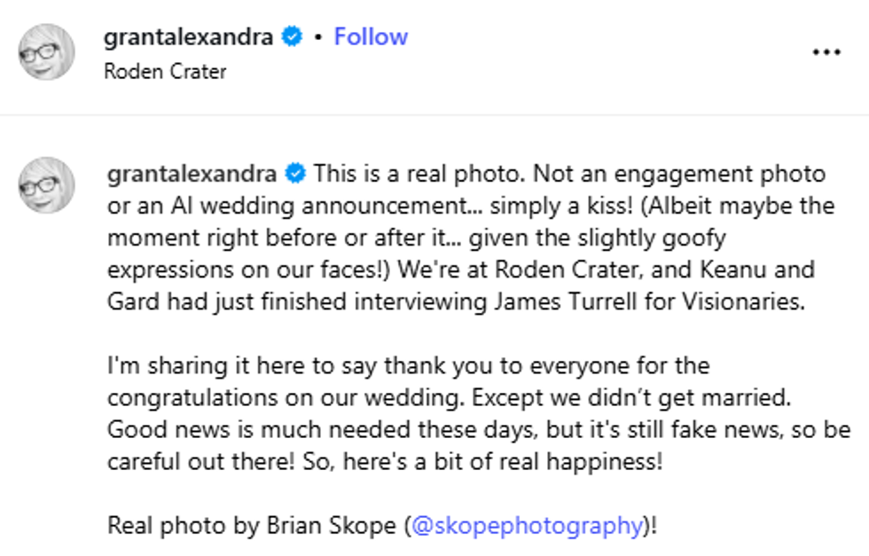
Task: Click the verified badge beside the caption username
Action: (294, 173)
